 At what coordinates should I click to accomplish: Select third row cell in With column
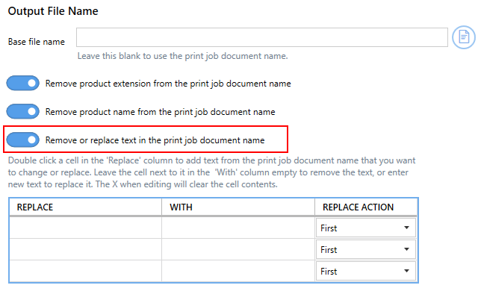point(238,271)
